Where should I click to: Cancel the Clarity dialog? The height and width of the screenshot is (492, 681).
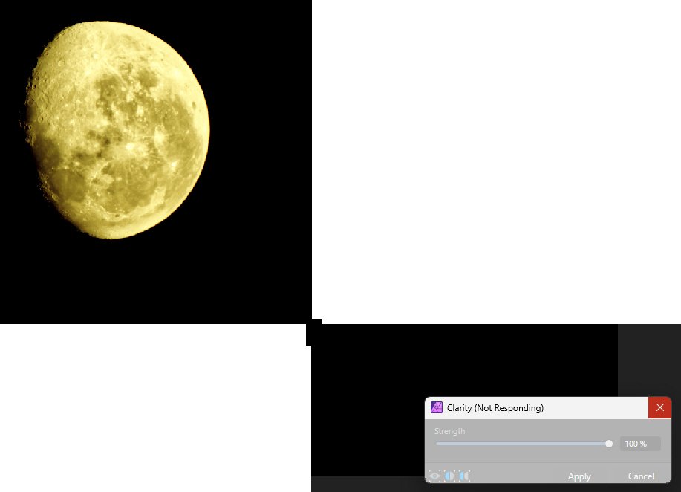[641, 476]
